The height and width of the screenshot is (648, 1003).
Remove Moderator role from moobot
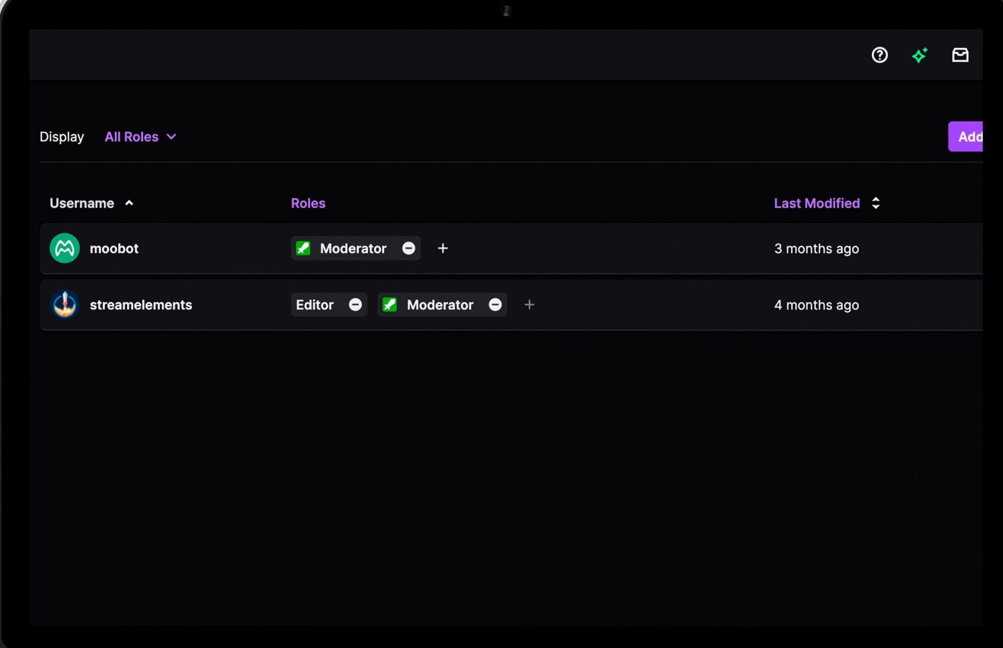408,249
